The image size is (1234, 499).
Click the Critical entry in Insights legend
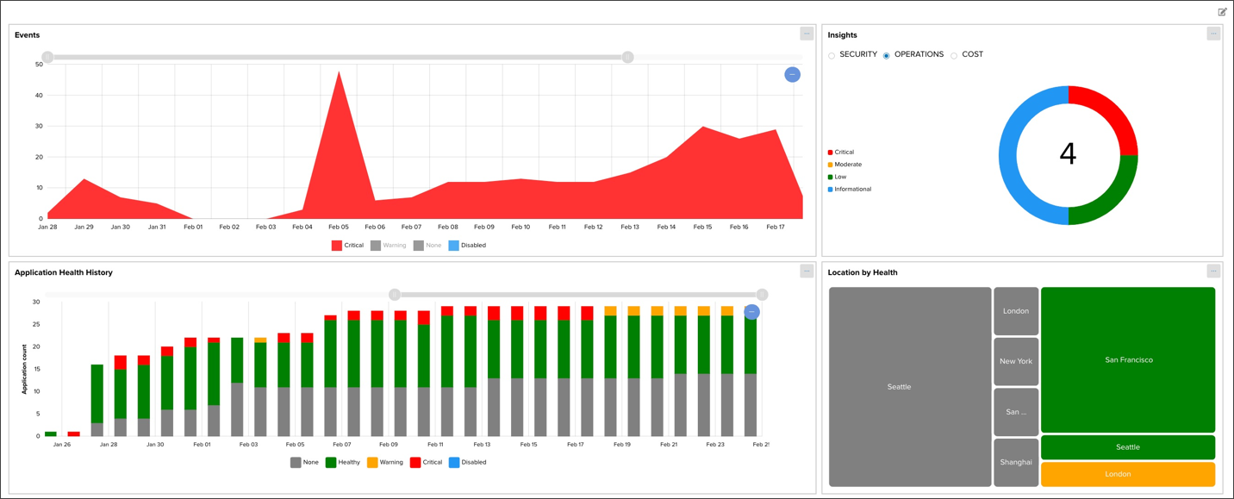point(840,153)
